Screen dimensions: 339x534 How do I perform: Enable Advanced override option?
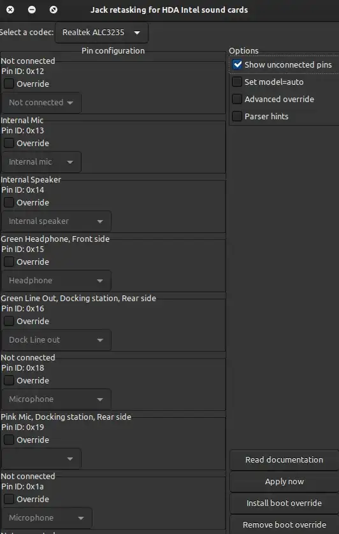[237, 99]
